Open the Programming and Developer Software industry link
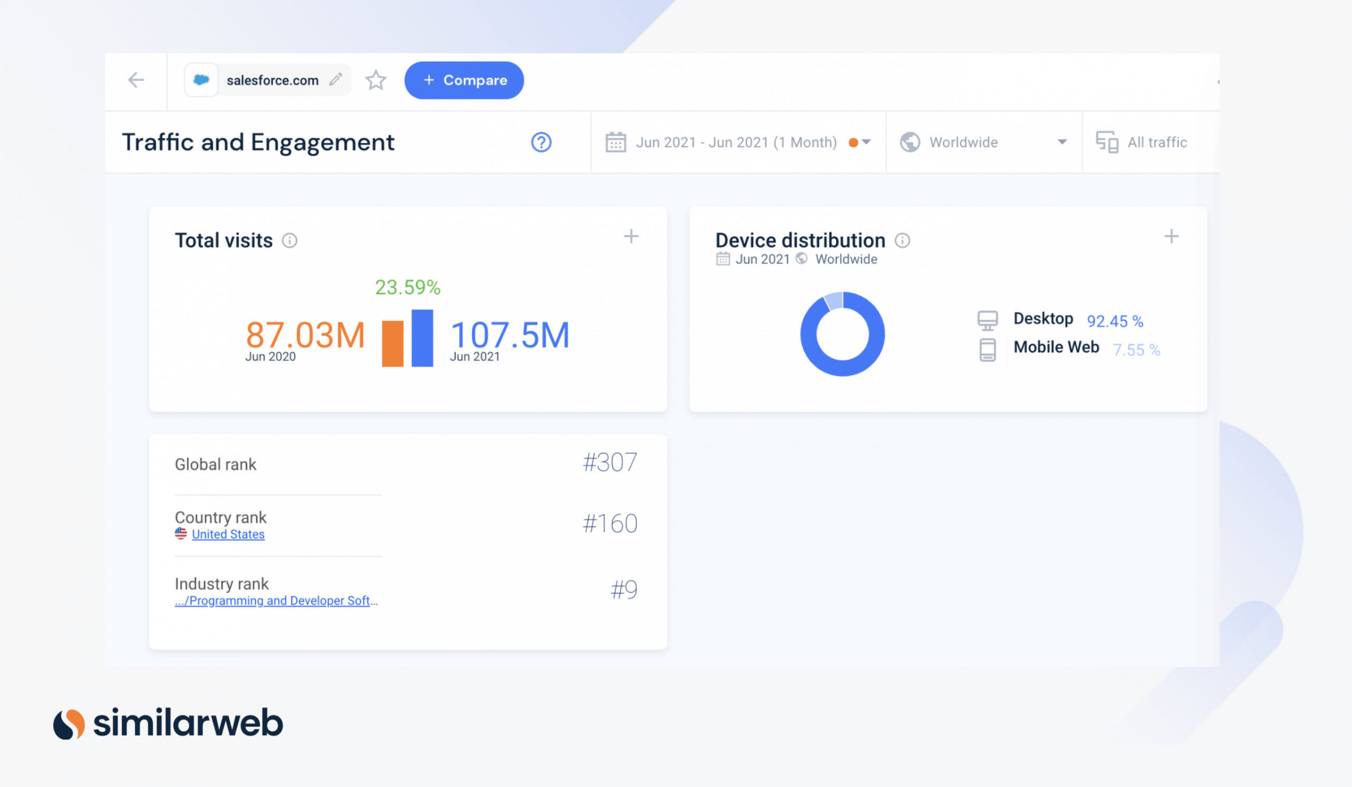Screen dimensions: 1352x787 click(x=275, y=601)
